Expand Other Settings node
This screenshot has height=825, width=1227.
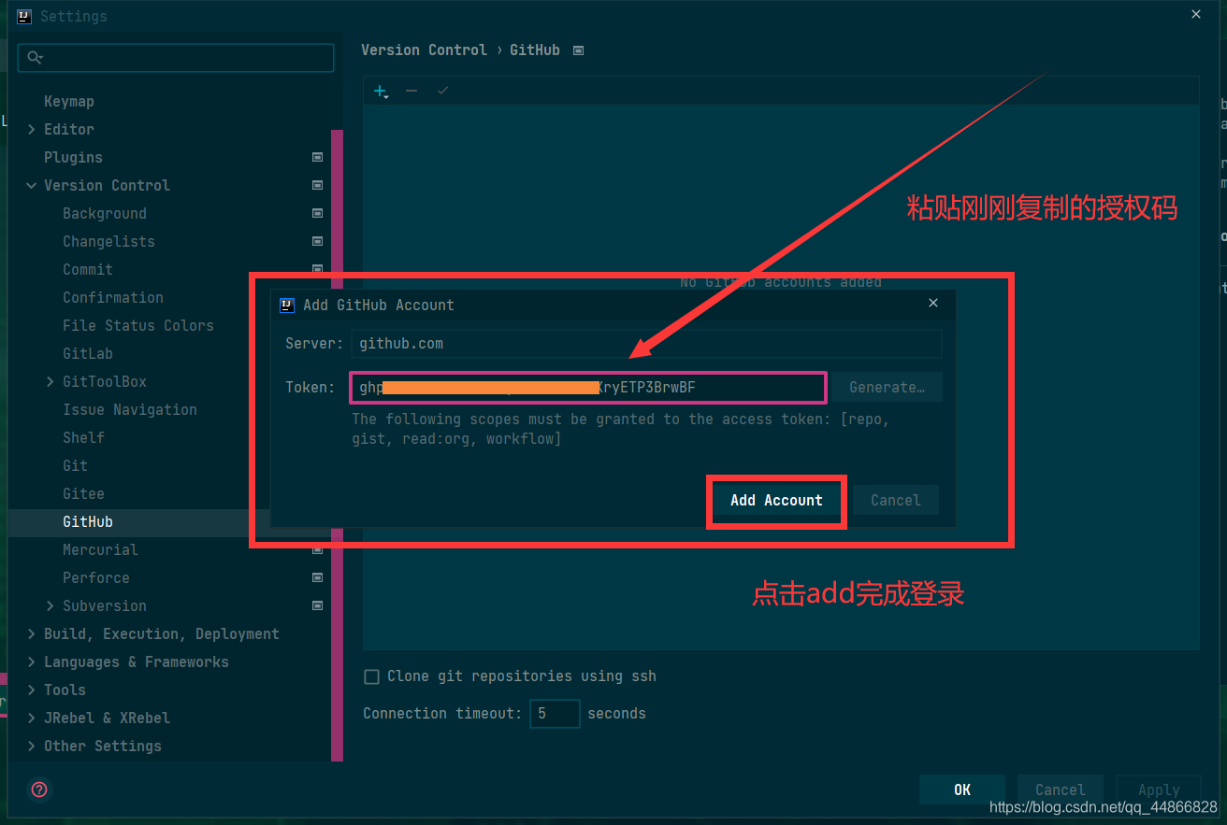32,746
